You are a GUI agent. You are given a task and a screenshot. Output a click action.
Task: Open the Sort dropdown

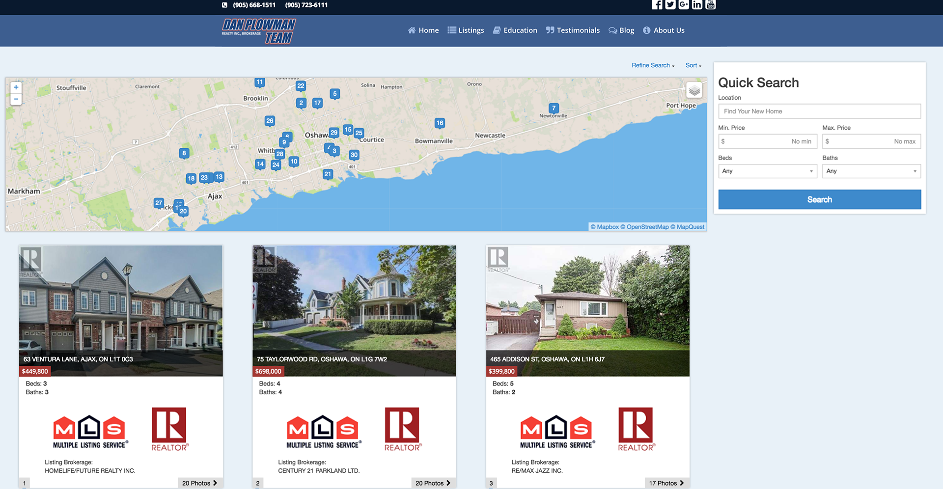click(x=693, y=65)
